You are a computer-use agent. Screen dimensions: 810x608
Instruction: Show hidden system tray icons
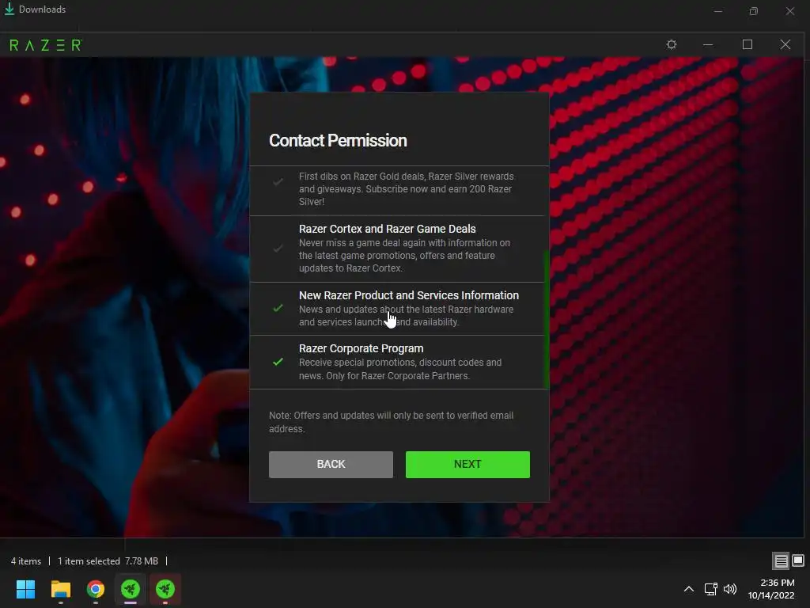(689, 589)
